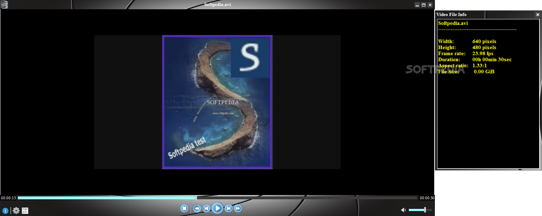Stop the video playback
Viewport: 542px width, 216px height.
point(185,209)
